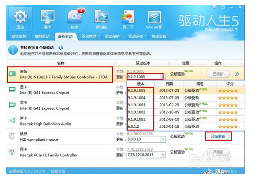The width and height of the screenshot is (263, 180).
Task: Open the 驱动保护 tab
Action: pyautogui.click(x=112, y=36)
